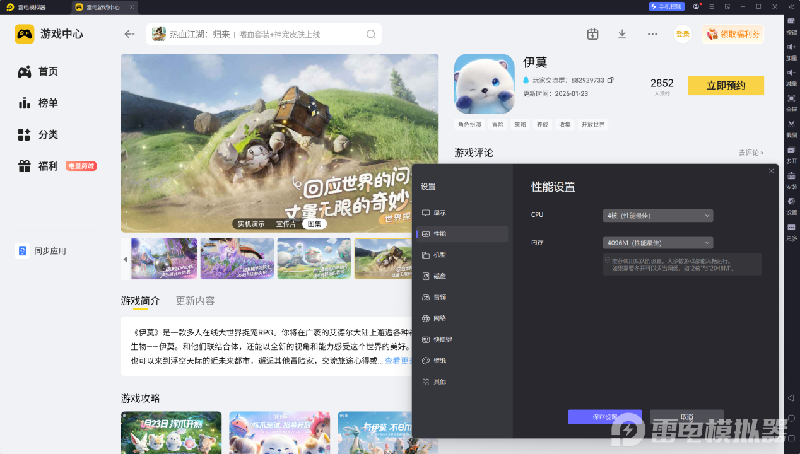Open the 显示 display settings section
The image size is (800, 454).
point(440,213)
